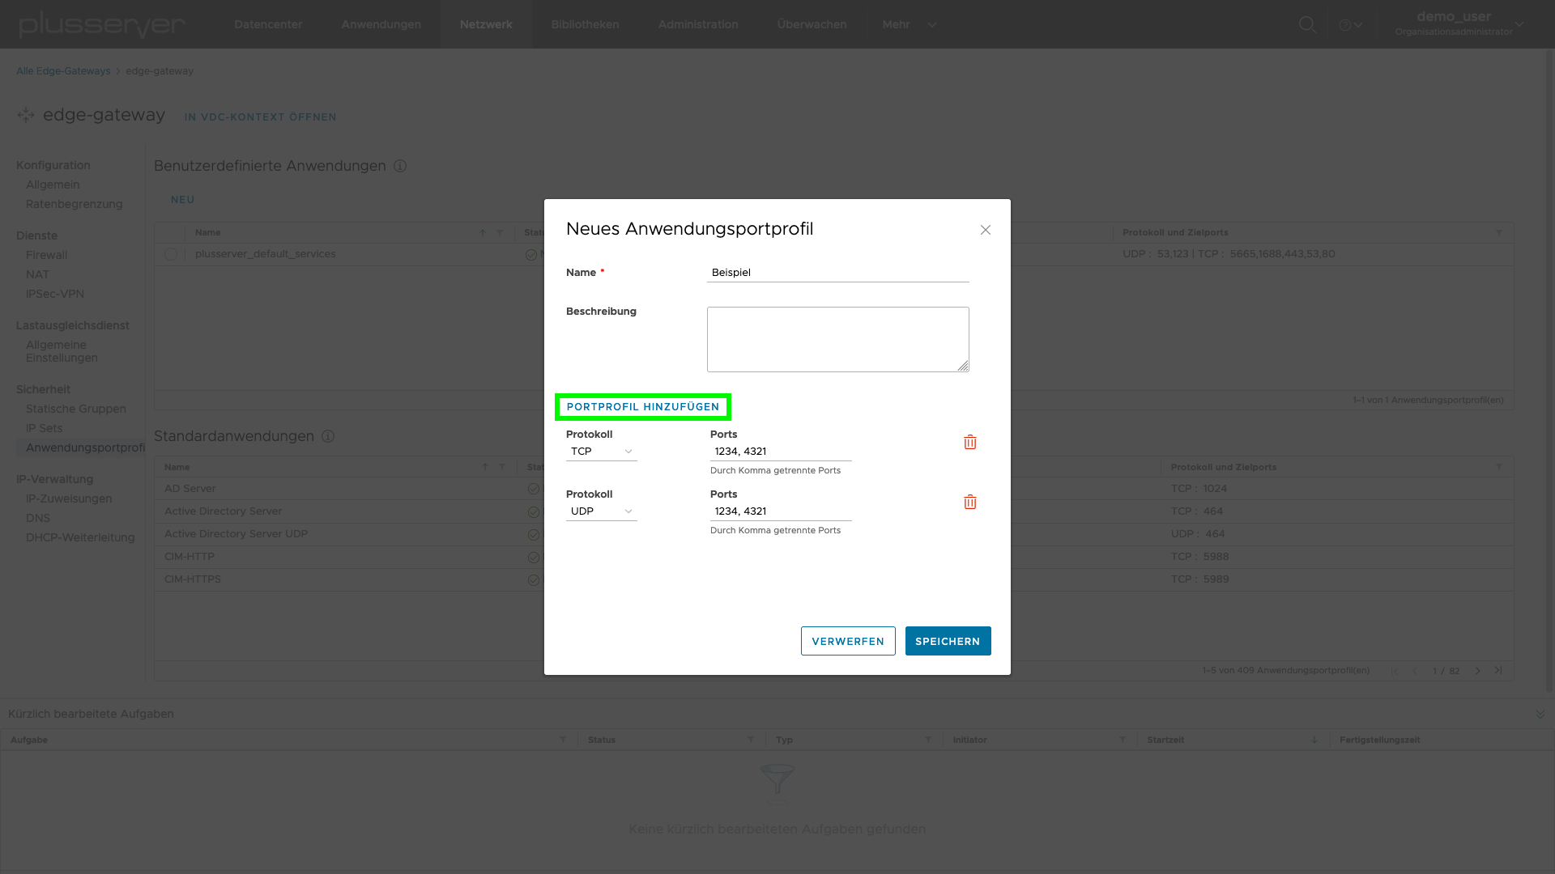1555x874 pixels.
Task: Open DHCP-Weiterleitung in the sidebar
Action: coord(80,538)
